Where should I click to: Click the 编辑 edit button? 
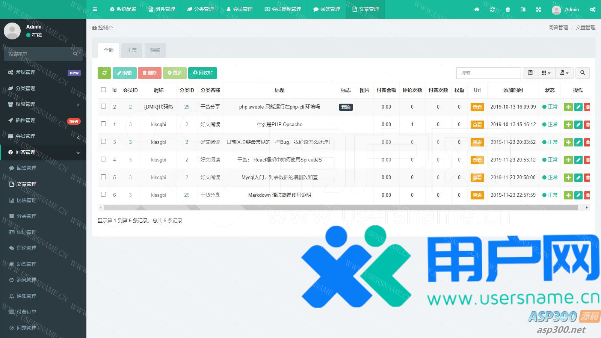click(125, 73)
